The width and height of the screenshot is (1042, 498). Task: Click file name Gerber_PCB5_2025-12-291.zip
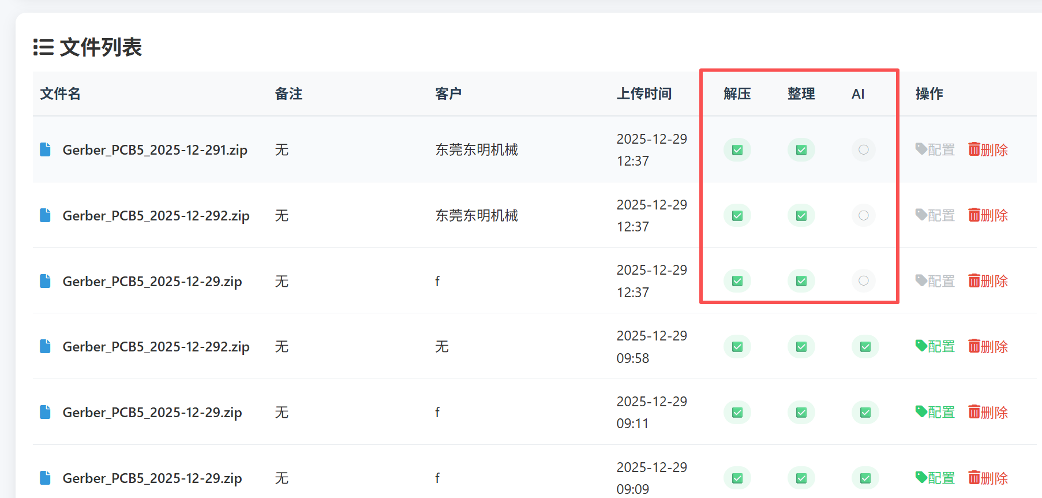[155, 150]
